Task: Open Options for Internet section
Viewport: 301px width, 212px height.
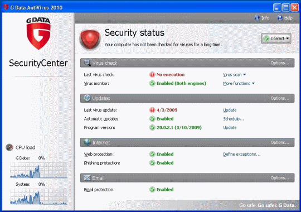Action: tap(279, 142)
